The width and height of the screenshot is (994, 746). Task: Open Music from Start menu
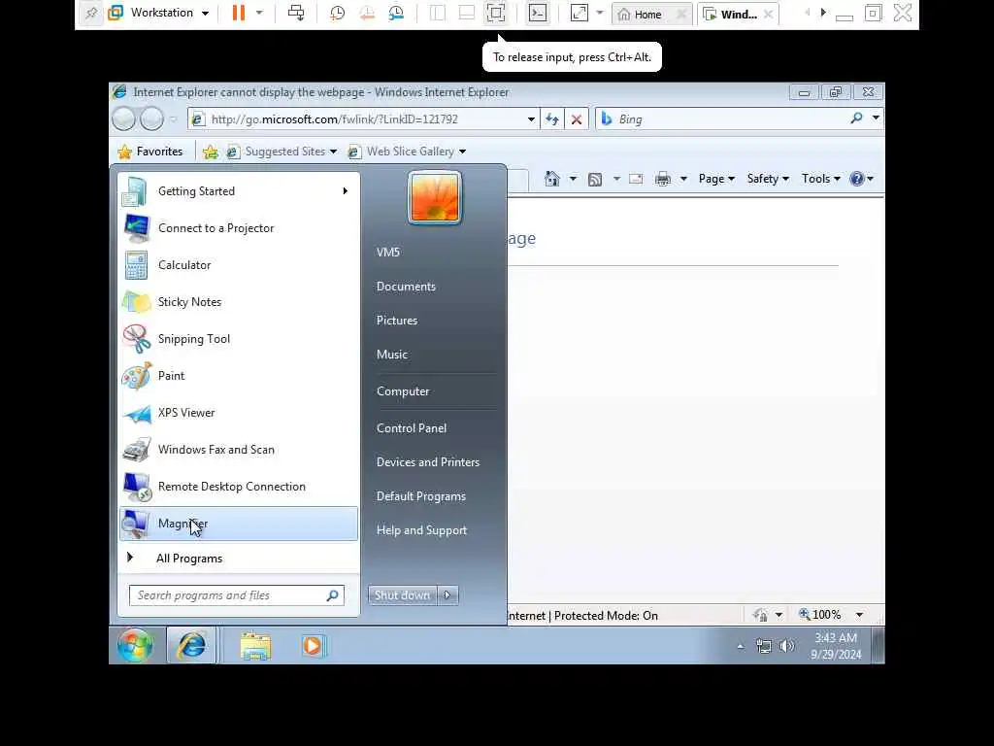pyautogui.click(x=392, y=355)
